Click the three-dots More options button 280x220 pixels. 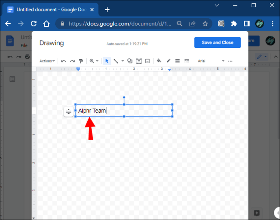point(230,61)
